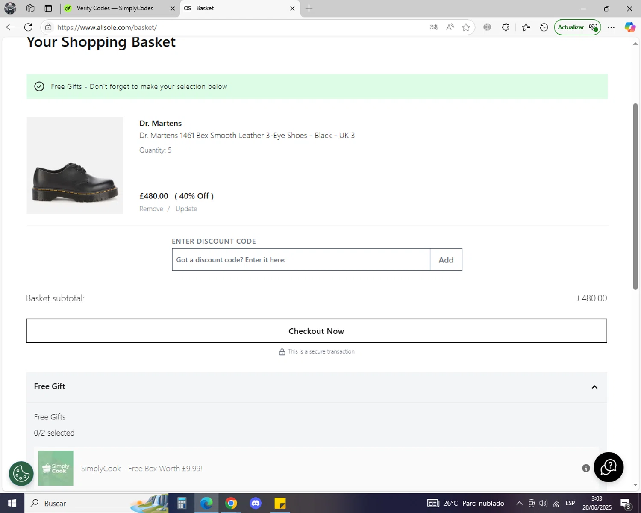This screenshot has height=513, width=641.
Task: Click the browser back arrow
Action: click(x=10, y=27)
